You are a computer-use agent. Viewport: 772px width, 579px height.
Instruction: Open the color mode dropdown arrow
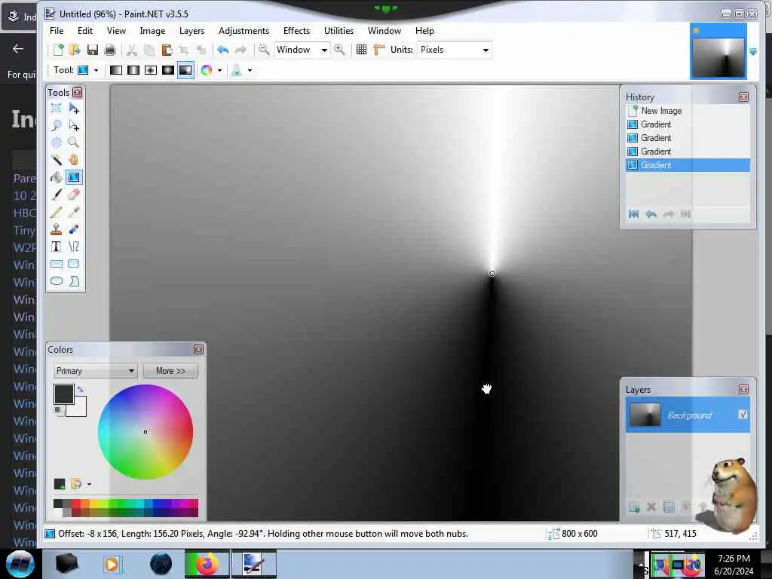click(219, 70)
